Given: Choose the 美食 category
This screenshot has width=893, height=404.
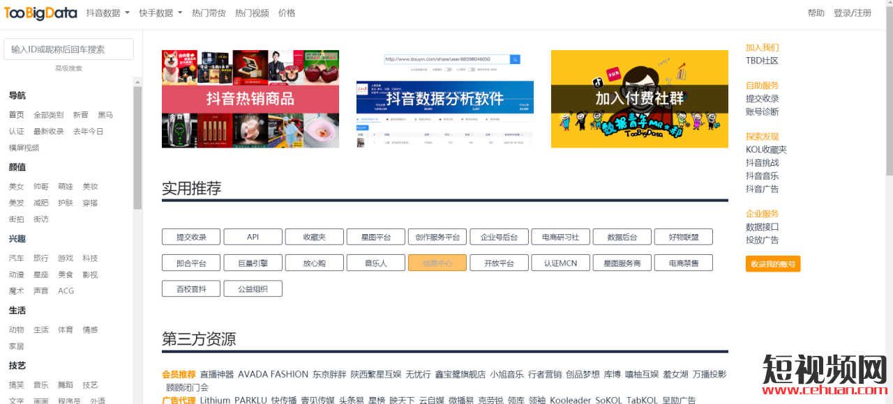Looking at the screenshot, I should [x=66, y=274].
